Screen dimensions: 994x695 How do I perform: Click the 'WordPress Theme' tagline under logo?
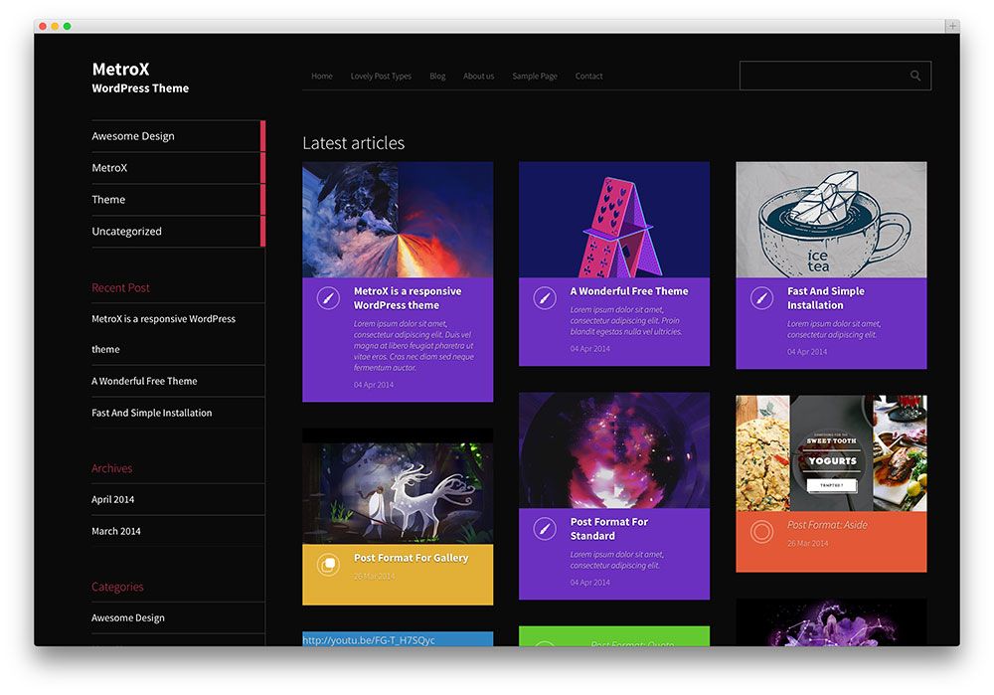(140, 88)
